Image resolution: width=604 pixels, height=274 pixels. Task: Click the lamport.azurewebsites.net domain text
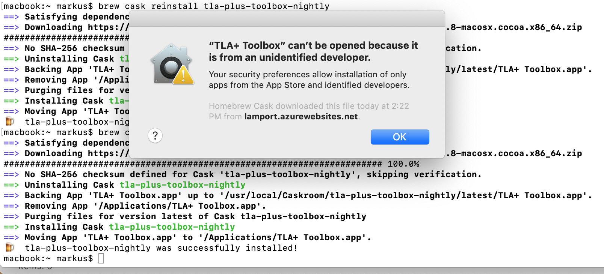pyautogui.click(x=301, y=116)
